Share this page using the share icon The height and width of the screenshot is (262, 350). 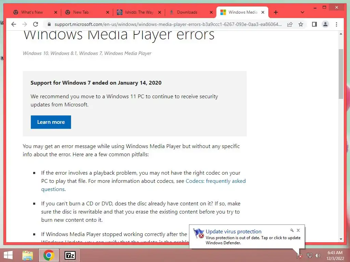(x=290, y=24)
